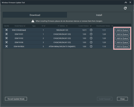Click the refresh icon at top right
This screenshot has width=134, height=107.
point(125,8)
